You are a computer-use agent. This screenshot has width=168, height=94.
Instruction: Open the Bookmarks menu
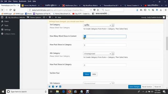(x=23, y=1)
